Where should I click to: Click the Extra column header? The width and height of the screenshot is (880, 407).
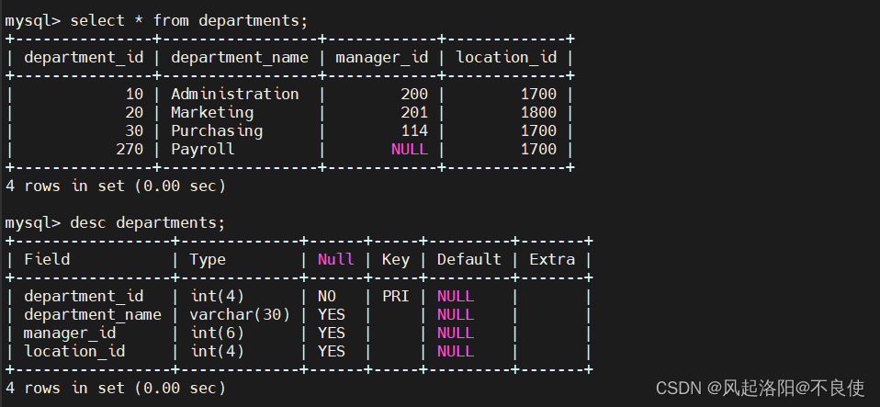point(552,259)
